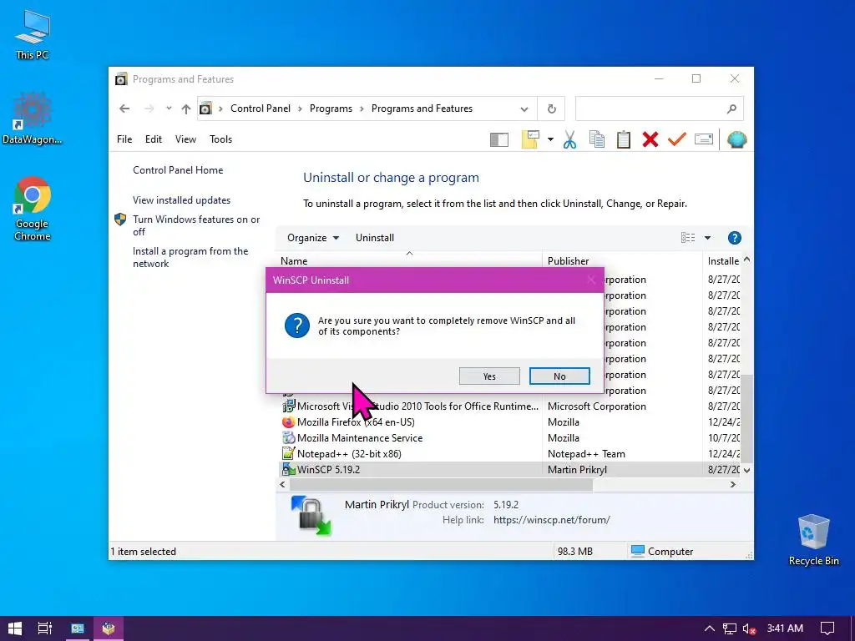Open the notification center icon

[827, 628]
